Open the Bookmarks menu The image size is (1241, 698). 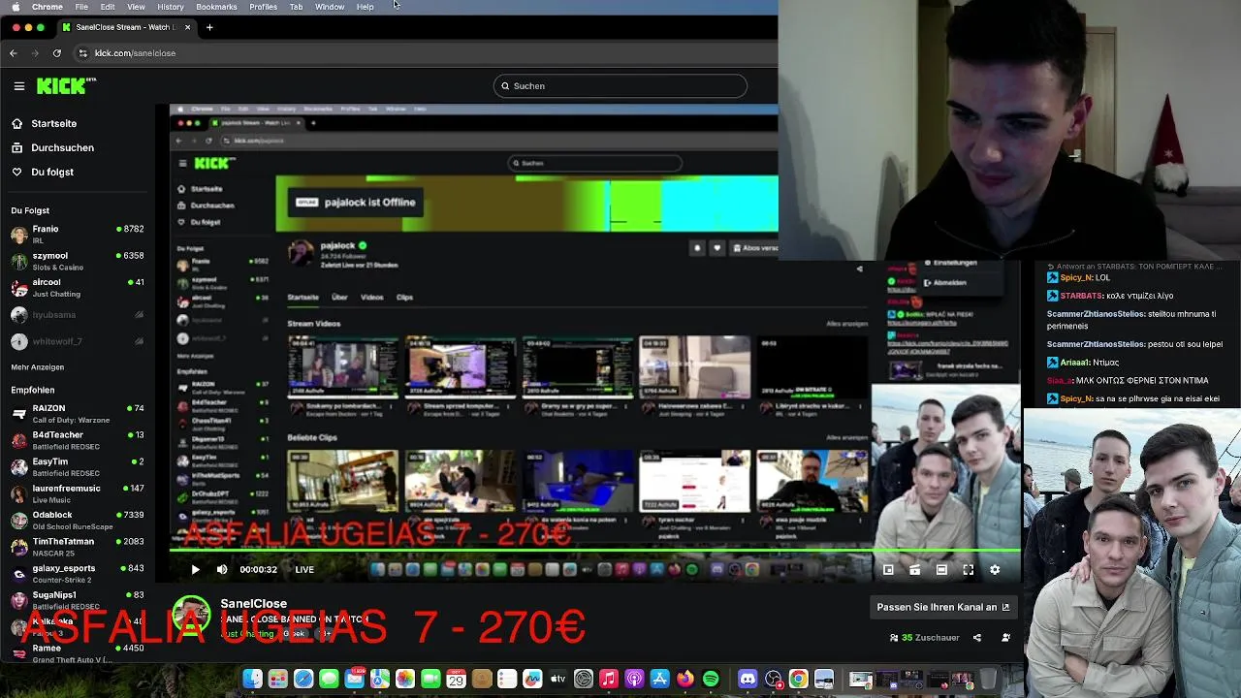[x=216, y=7]
